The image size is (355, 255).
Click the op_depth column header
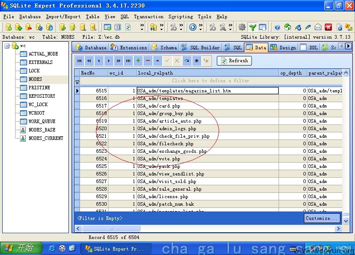pos(293,73)
